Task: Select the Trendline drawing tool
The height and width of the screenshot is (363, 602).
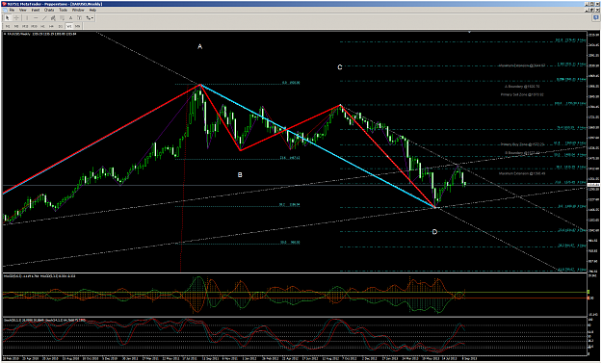Action: (x=44, y=18)
